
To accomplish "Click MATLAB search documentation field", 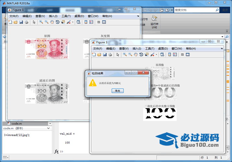I will [195, 10].
